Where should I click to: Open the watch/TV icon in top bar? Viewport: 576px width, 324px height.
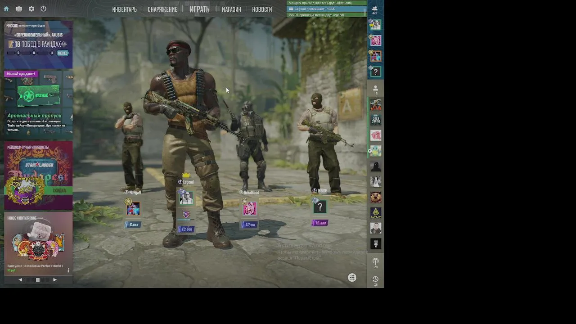19,9
